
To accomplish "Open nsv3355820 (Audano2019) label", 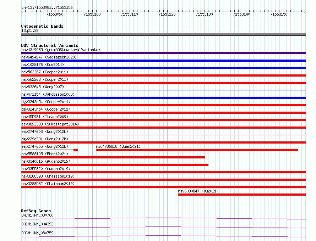I will click(46, 169).
